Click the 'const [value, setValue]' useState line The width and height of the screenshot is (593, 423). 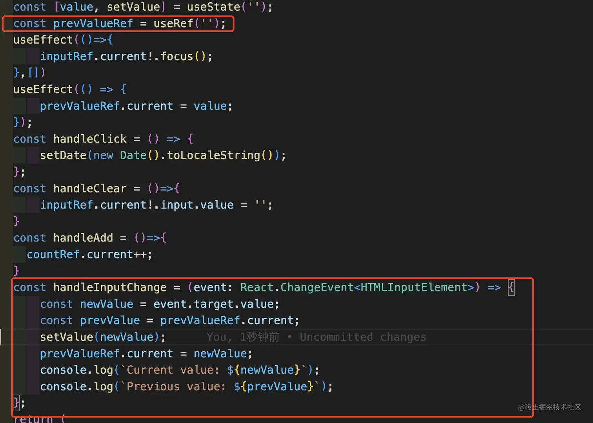[x=143, y=7]
